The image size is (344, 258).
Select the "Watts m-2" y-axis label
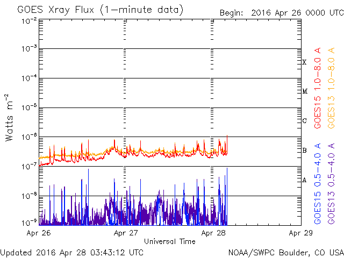9,118
